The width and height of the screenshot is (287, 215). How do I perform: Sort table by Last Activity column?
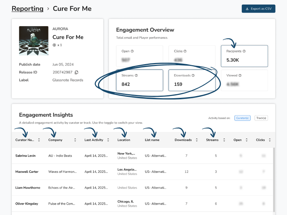click(108, 140)
